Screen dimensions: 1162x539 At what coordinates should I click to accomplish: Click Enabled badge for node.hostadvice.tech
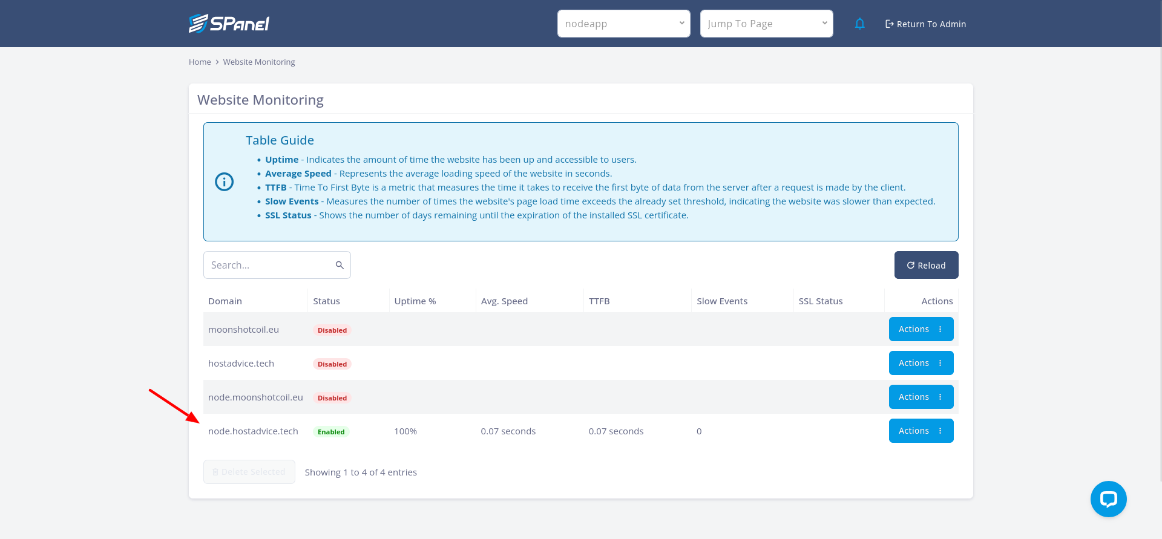tap(331, 432)
